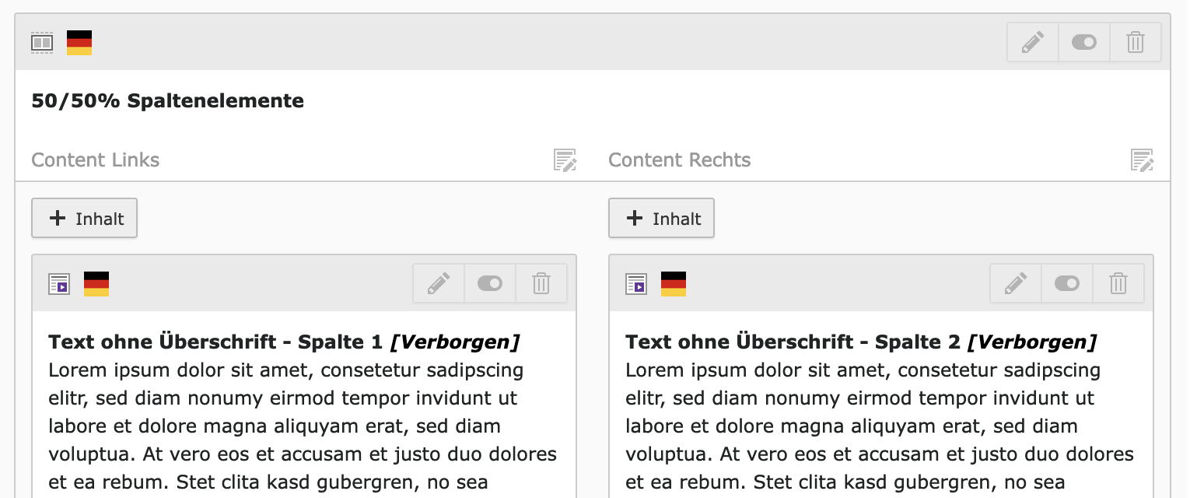The width and height of the screenshot is (1190, 498).
Task: Open the 50/50% Spaltenelemente title
Action: tap(167, 100)
